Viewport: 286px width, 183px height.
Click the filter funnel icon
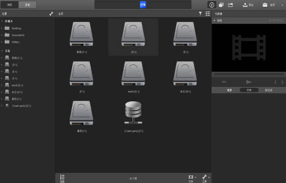click(200, 14)
